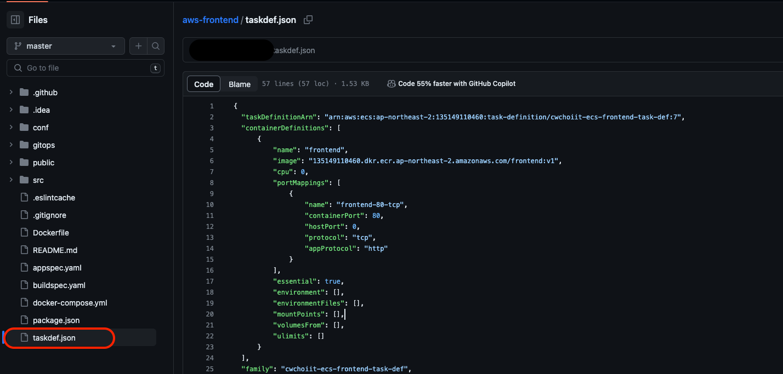Focus the Go to file input

point(86,68)
